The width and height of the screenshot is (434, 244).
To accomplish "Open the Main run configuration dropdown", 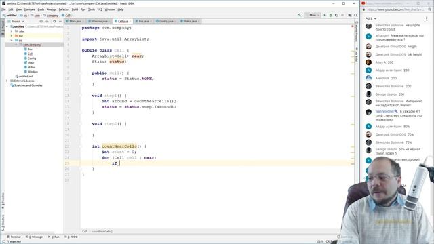I will pyautogui.click(x=313, y=15).
